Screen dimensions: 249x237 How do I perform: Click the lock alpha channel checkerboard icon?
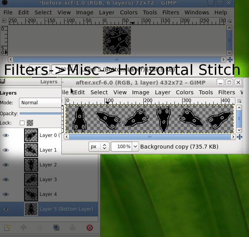30,123
